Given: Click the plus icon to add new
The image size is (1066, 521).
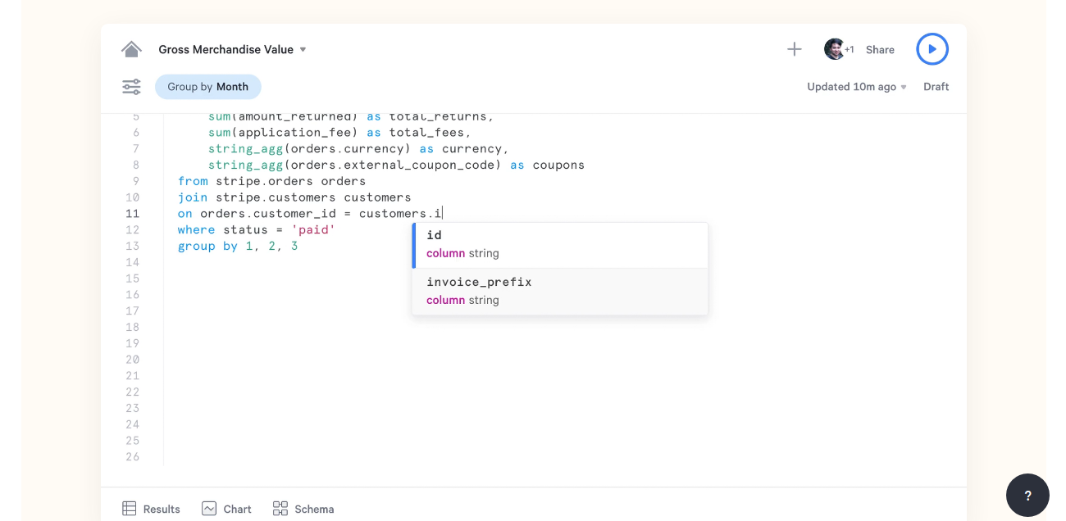Looking at the screenshot, I should [794, 50].
